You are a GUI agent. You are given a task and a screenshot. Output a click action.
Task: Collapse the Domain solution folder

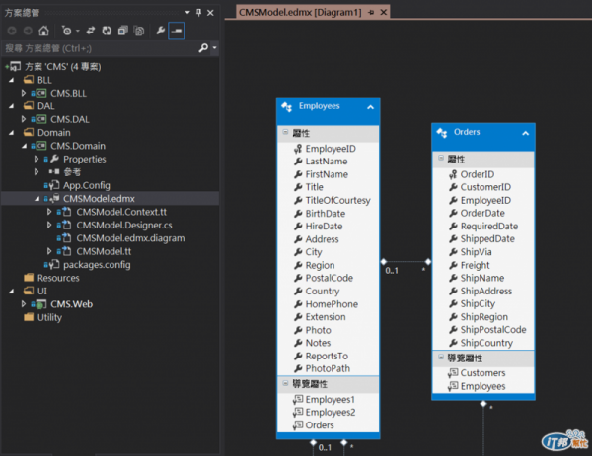pyautogui.click(x=12, y=133)
